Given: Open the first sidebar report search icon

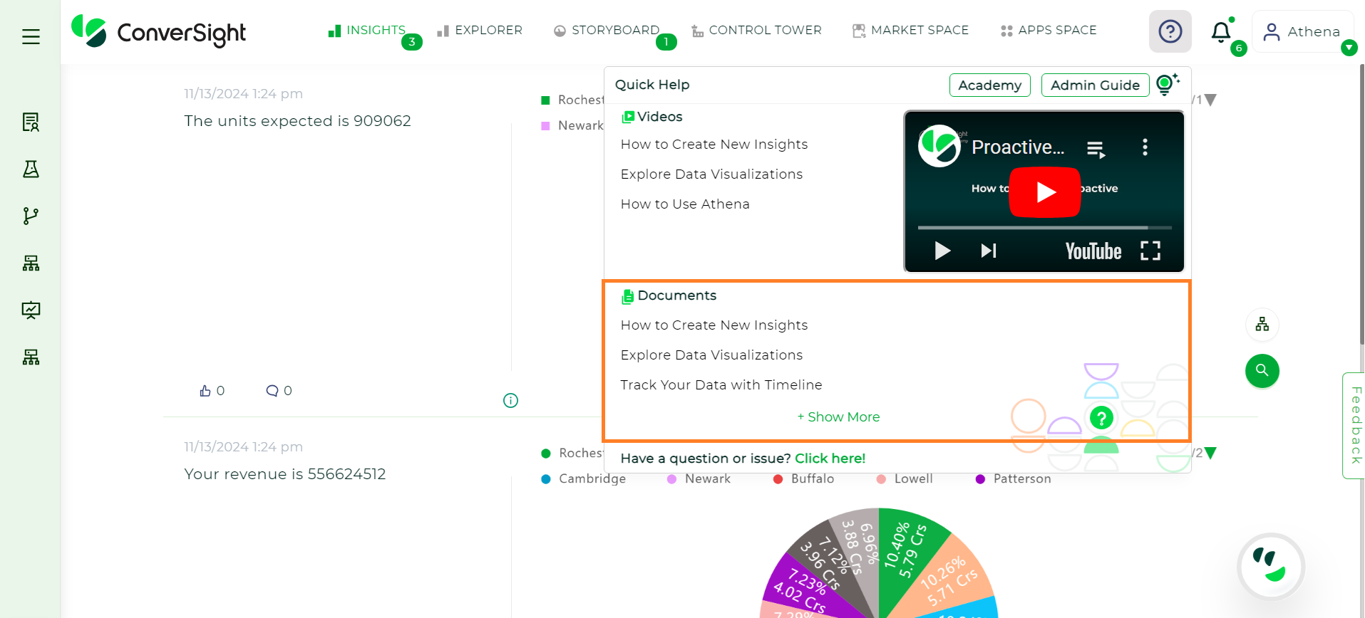Looking at the screenshot, I should [x=31, y=122].
